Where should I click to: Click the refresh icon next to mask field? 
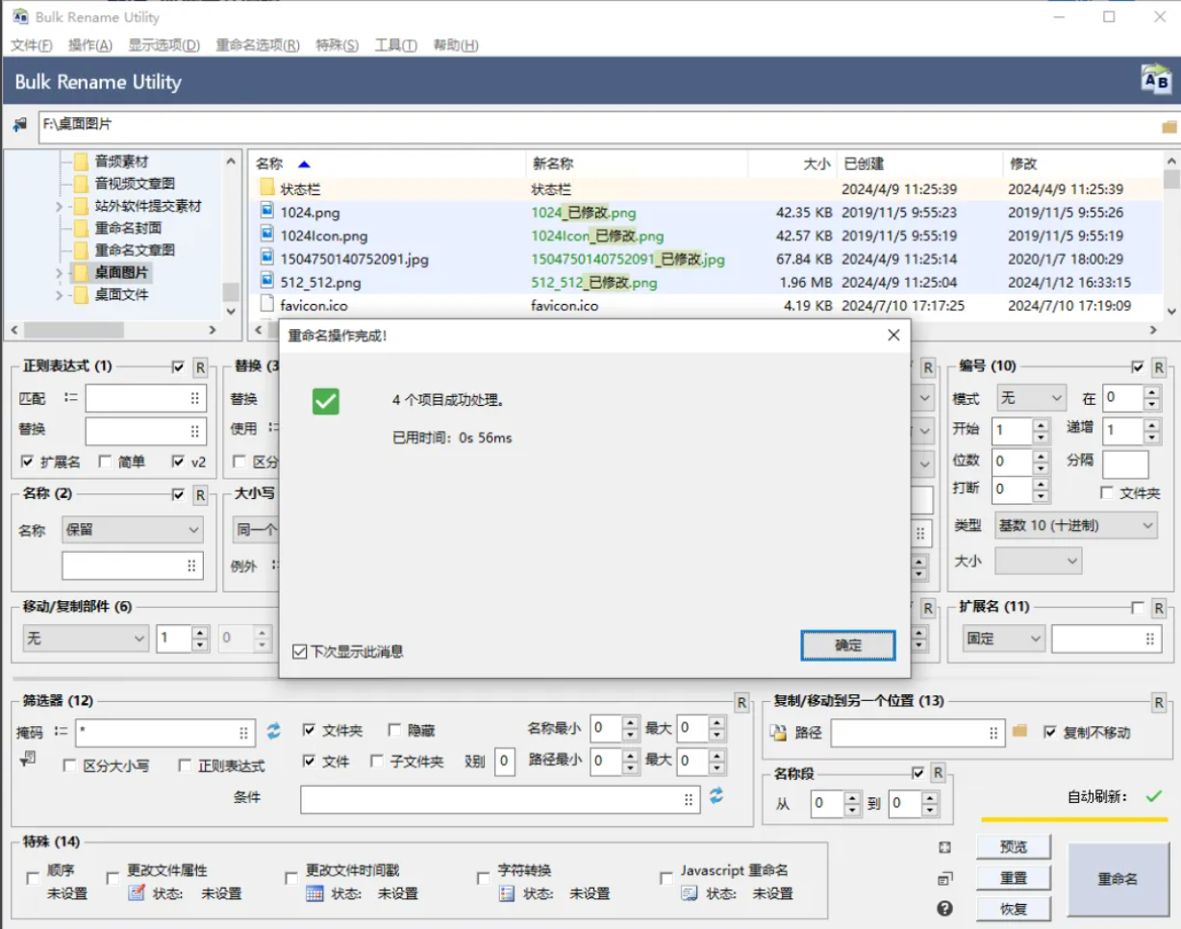274,731
